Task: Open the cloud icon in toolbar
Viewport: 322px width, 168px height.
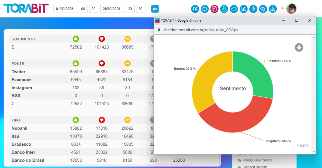Action: coord(234,9)
